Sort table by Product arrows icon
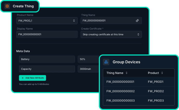 point(162,73)
